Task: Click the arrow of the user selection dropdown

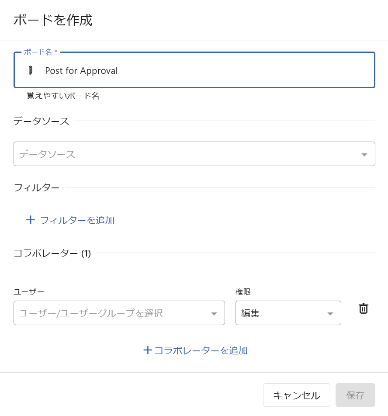Action: pos(214,314)
